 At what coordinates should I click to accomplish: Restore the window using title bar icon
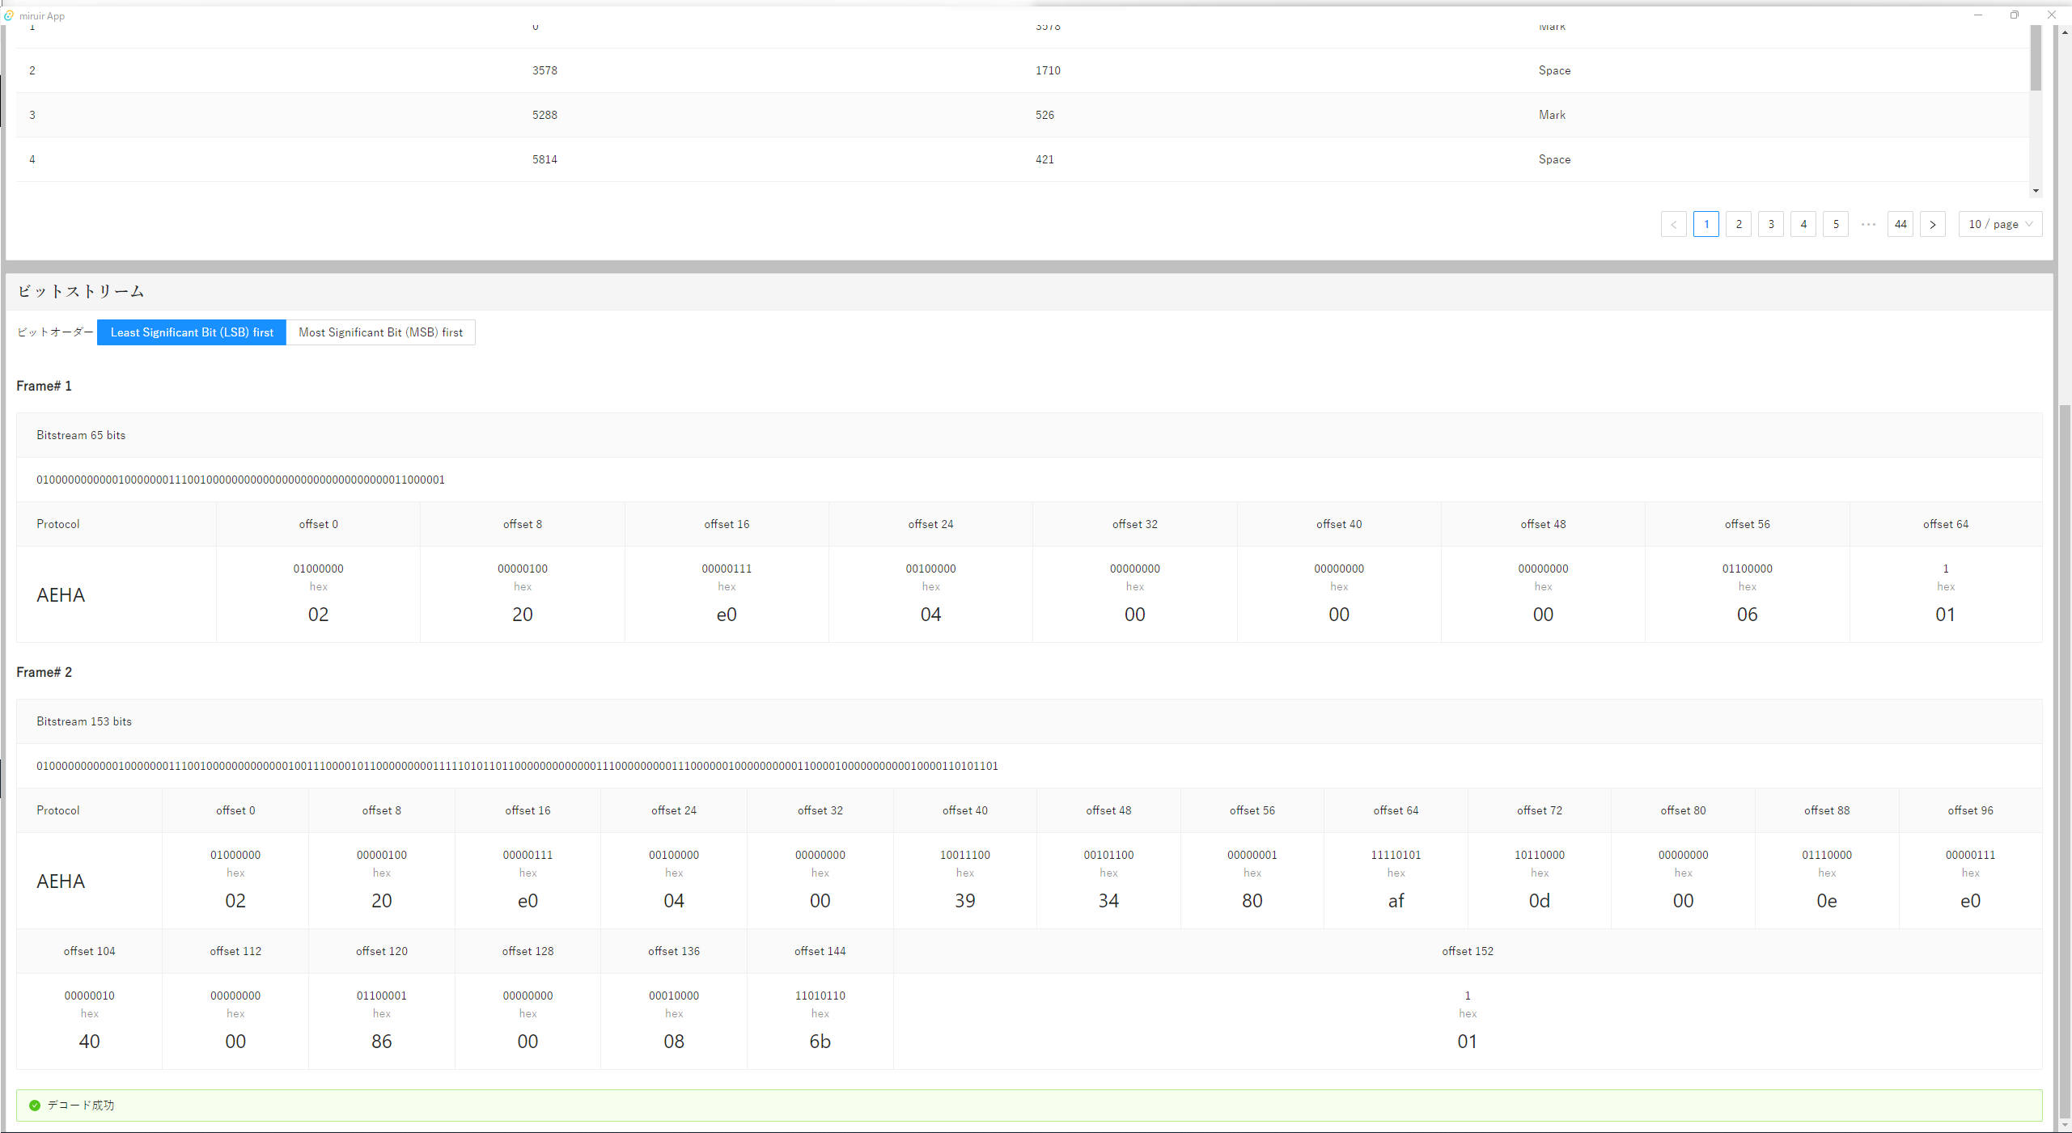[x=2014, y=15]
